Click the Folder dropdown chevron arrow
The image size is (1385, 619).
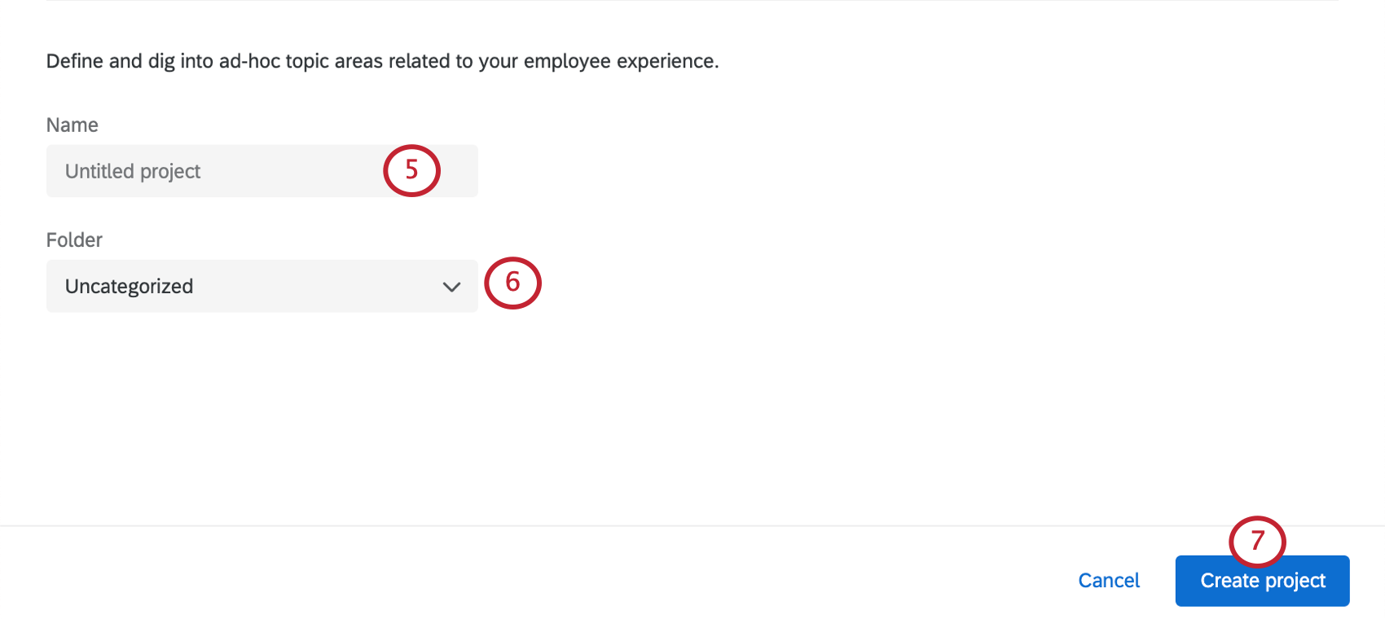(x=451, y=287)
